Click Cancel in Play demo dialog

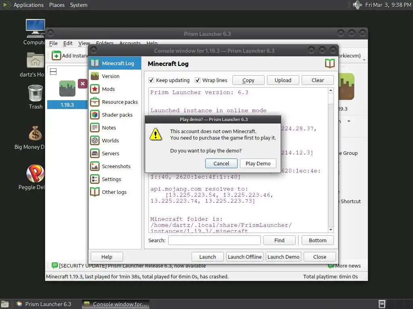pos(221,163)
